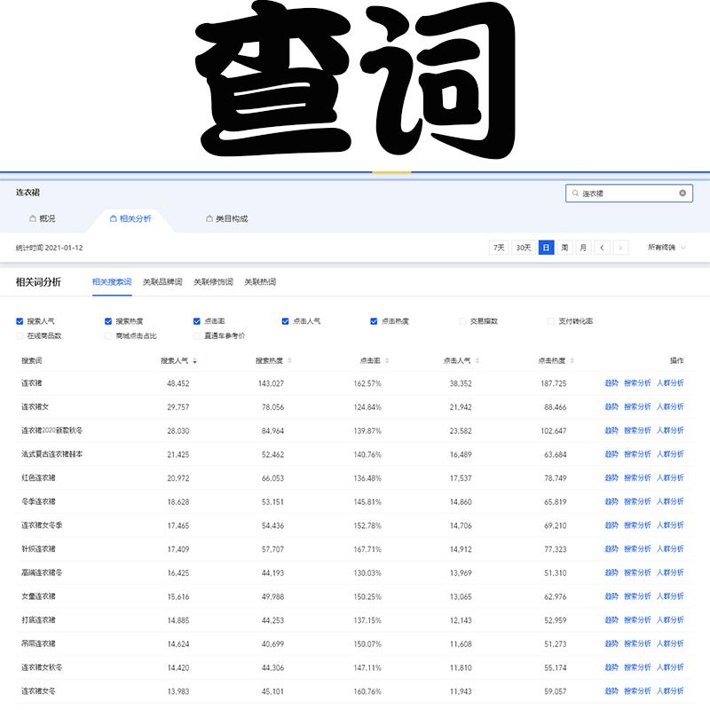Image resolution: width=710 pixels, height=710 pixels.
Task: Enable the 交易指数 checkbox
Action: coord(462,321)
